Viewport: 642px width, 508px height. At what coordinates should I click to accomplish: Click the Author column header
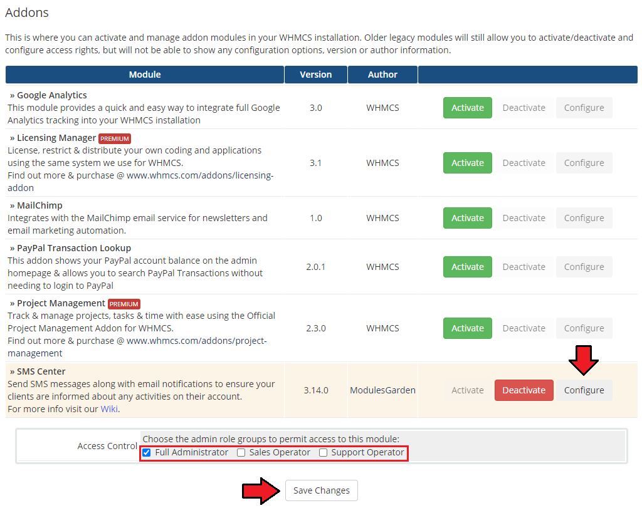coord(382,75)
